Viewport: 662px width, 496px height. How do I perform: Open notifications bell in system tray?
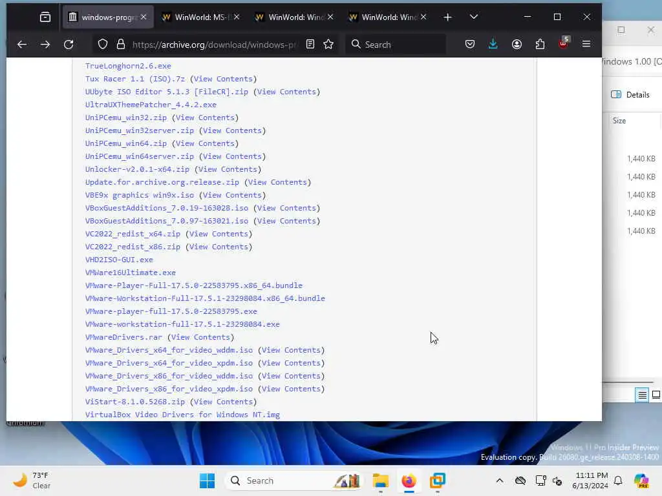618,480
